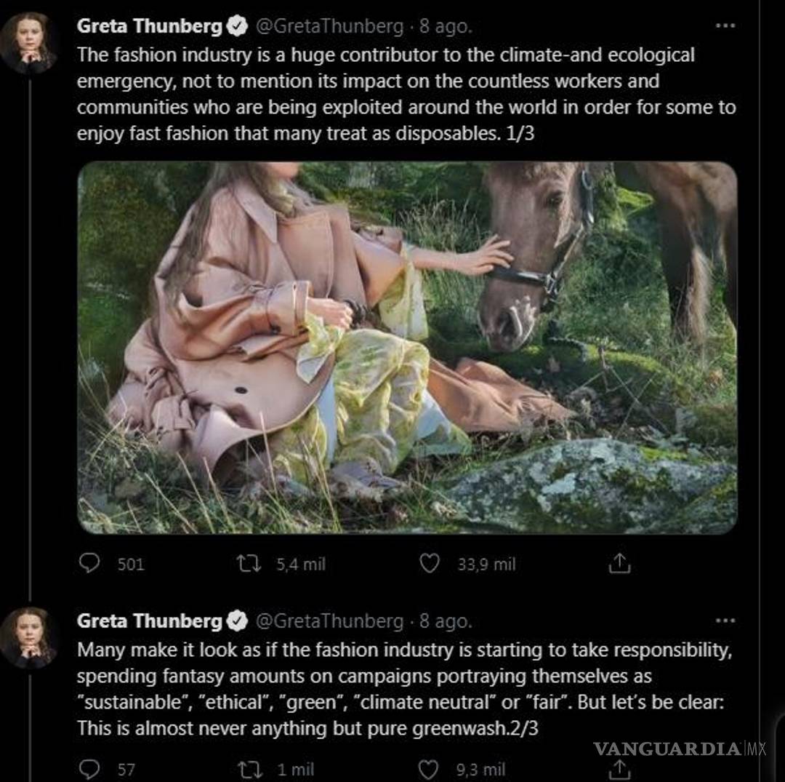Image resolution: width=785 pixels, height=782 pixels.
Task: Open the @GretaThunberg handle in second tweet
Action: point(329,621)
